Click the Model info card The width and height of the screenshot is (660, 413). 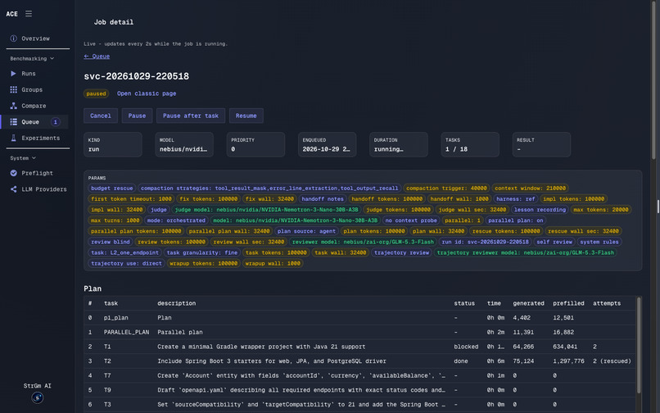pos(184,144)
